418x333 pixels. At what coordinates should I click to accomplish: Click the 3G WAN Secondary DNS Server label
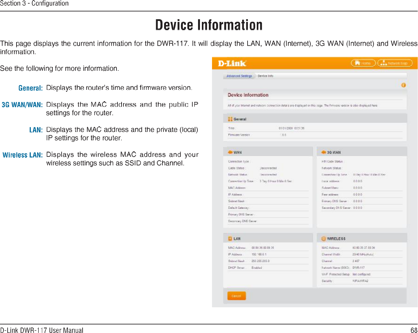pos(336,208)
